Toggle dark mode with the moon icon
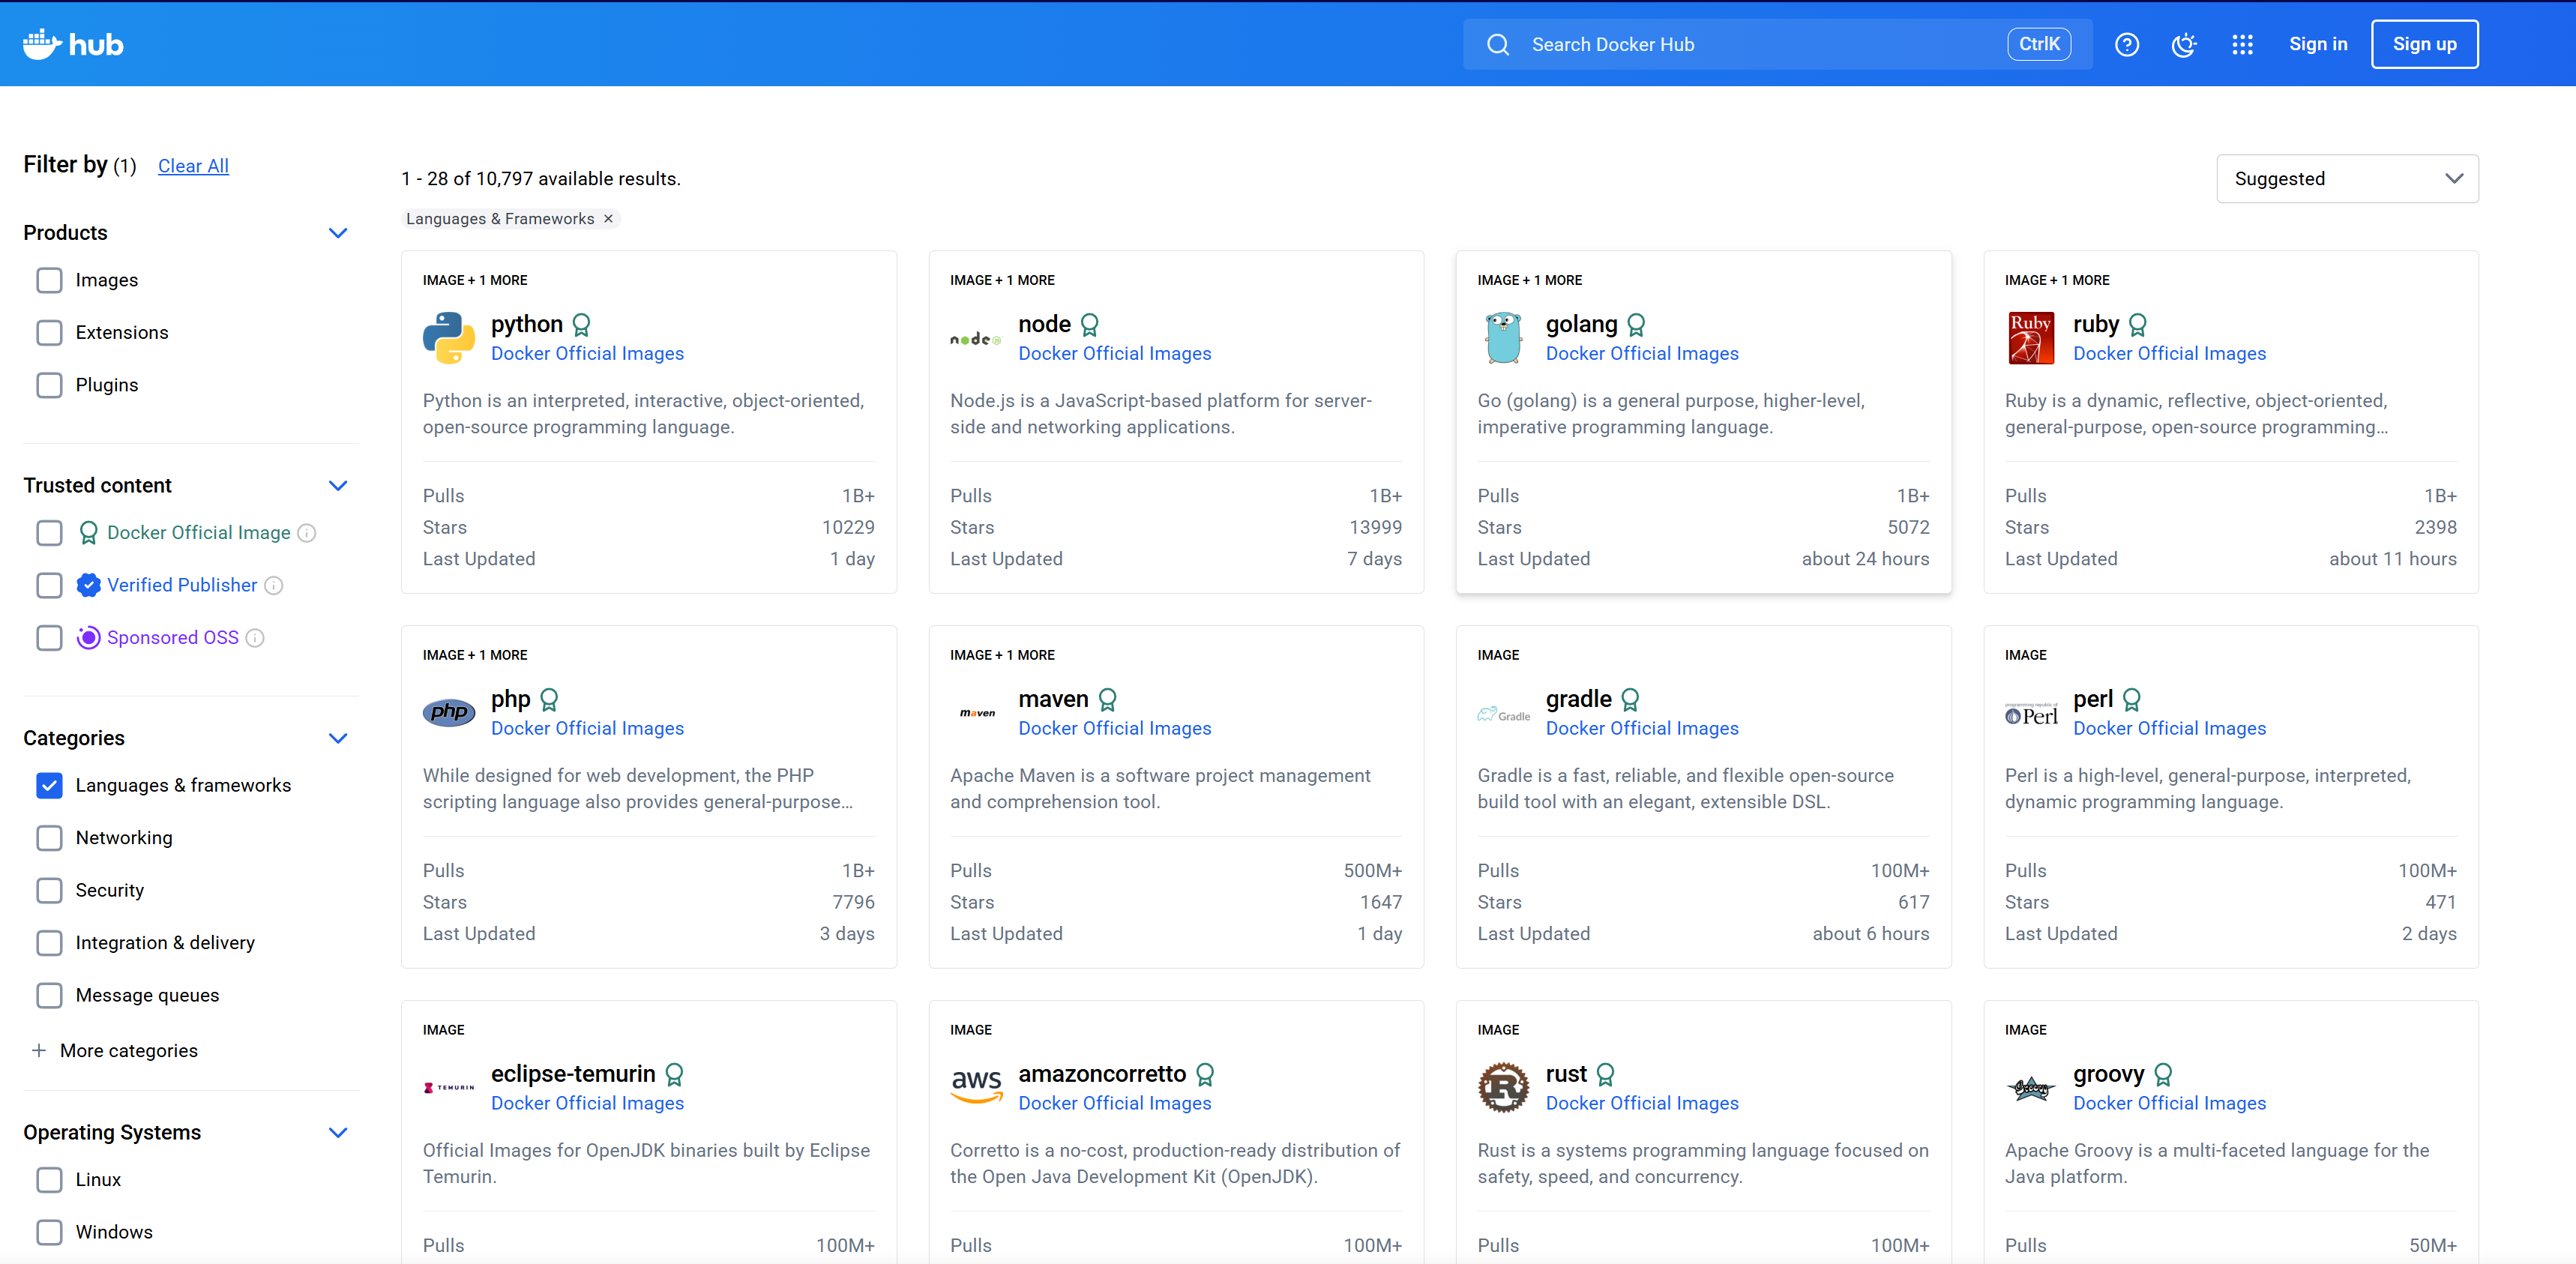 pyautogui.click(x=2184, y=44)
